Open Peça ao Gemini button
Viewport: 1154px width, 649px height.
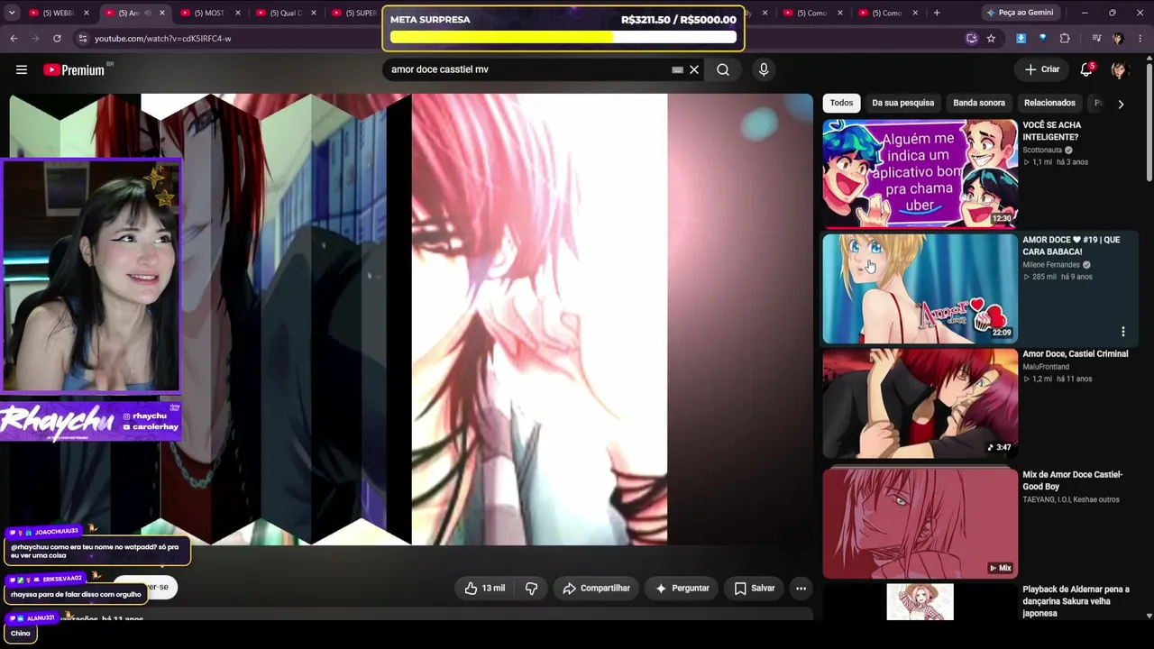(x=1020, y=13)
